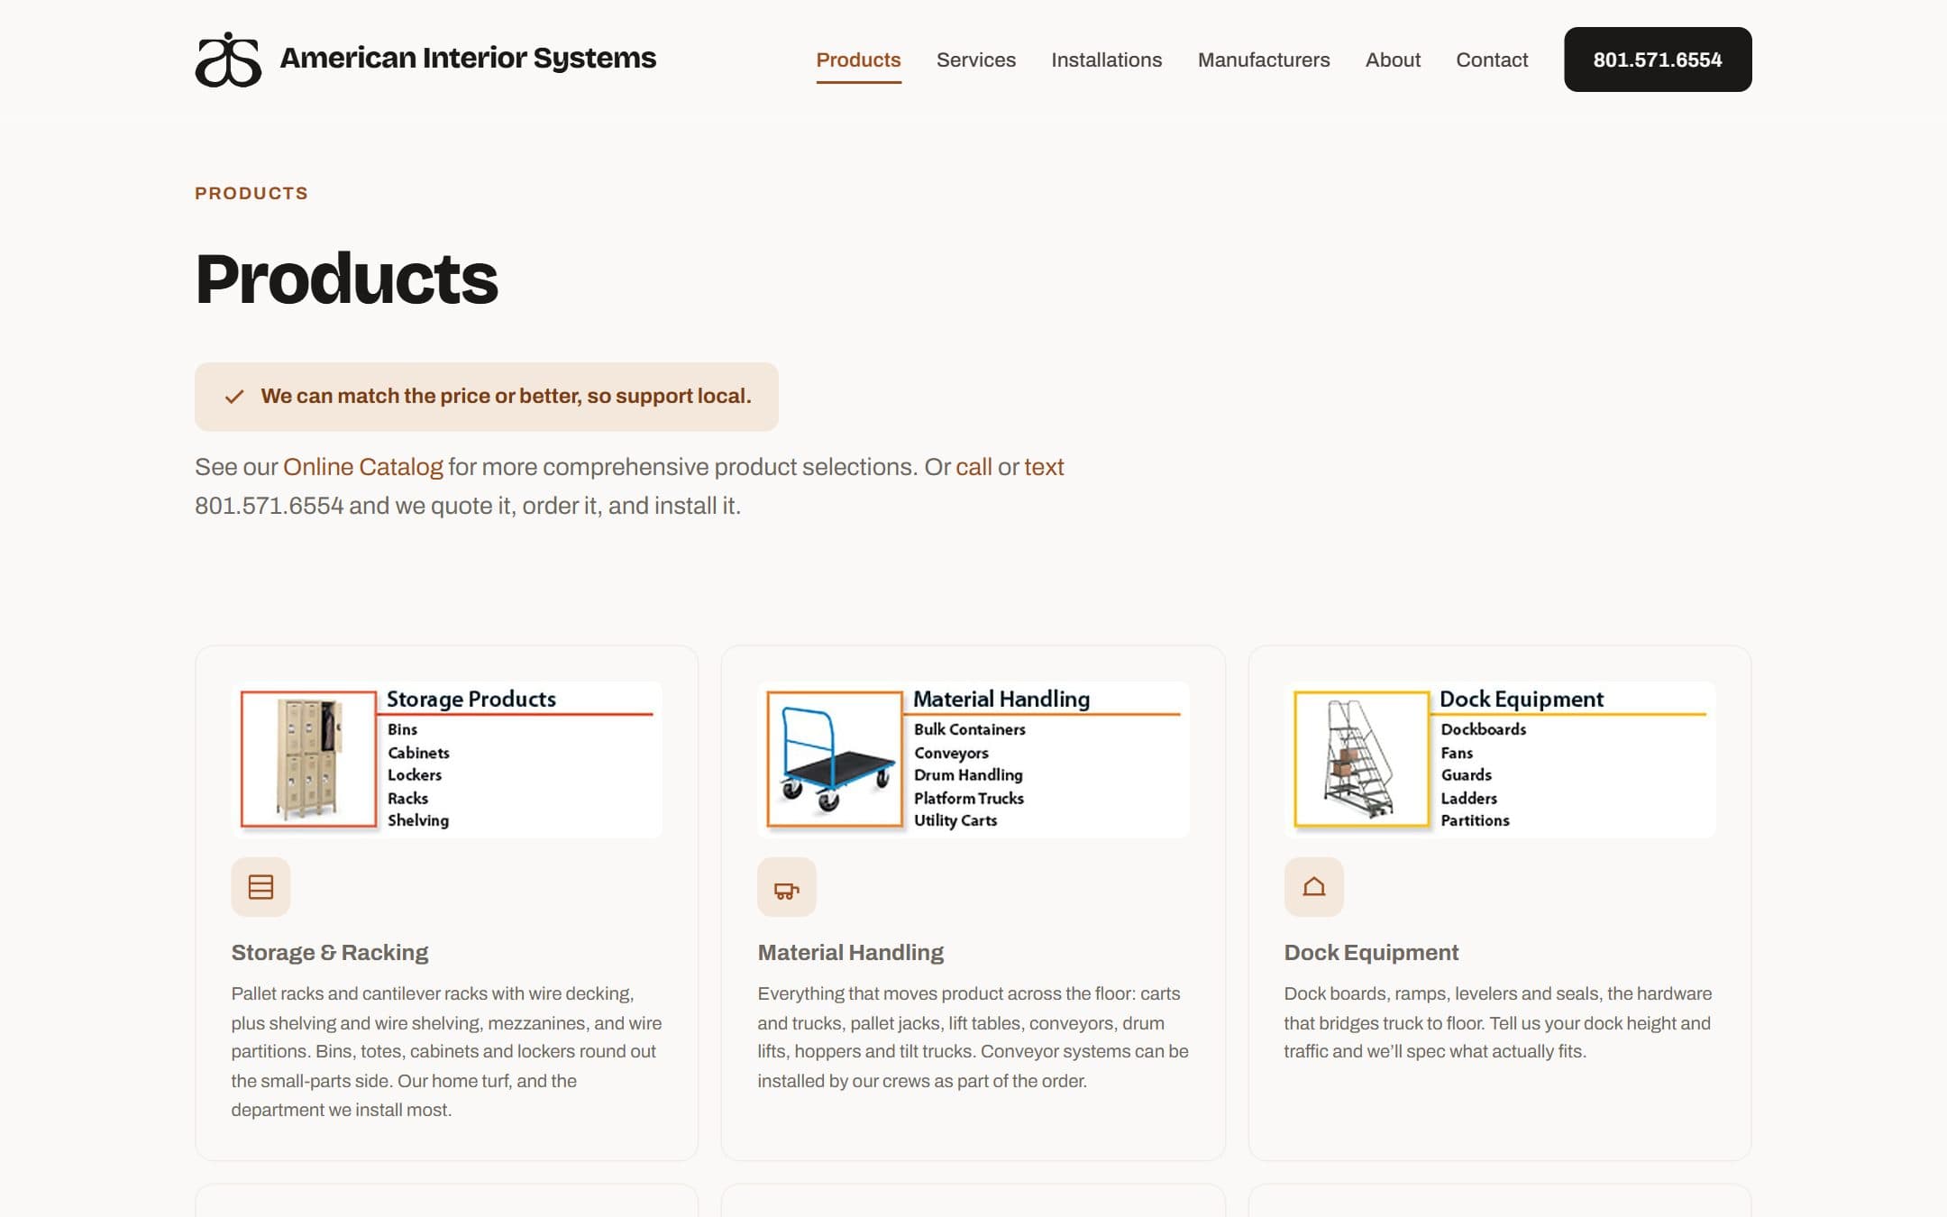
Task: Open the Services menu item
Action: pyautogui.click(x=975, y=59)
